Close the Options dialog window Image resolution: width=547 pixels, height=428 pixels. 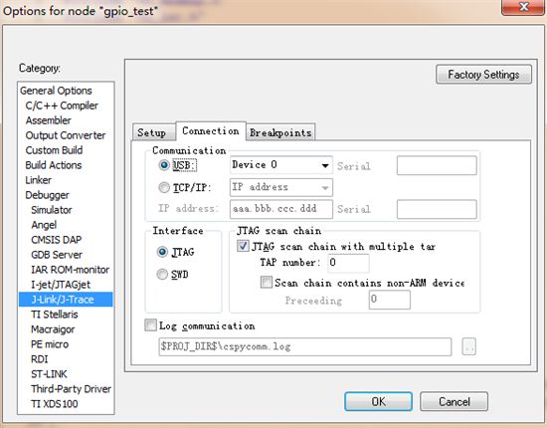tap(523, 7)
